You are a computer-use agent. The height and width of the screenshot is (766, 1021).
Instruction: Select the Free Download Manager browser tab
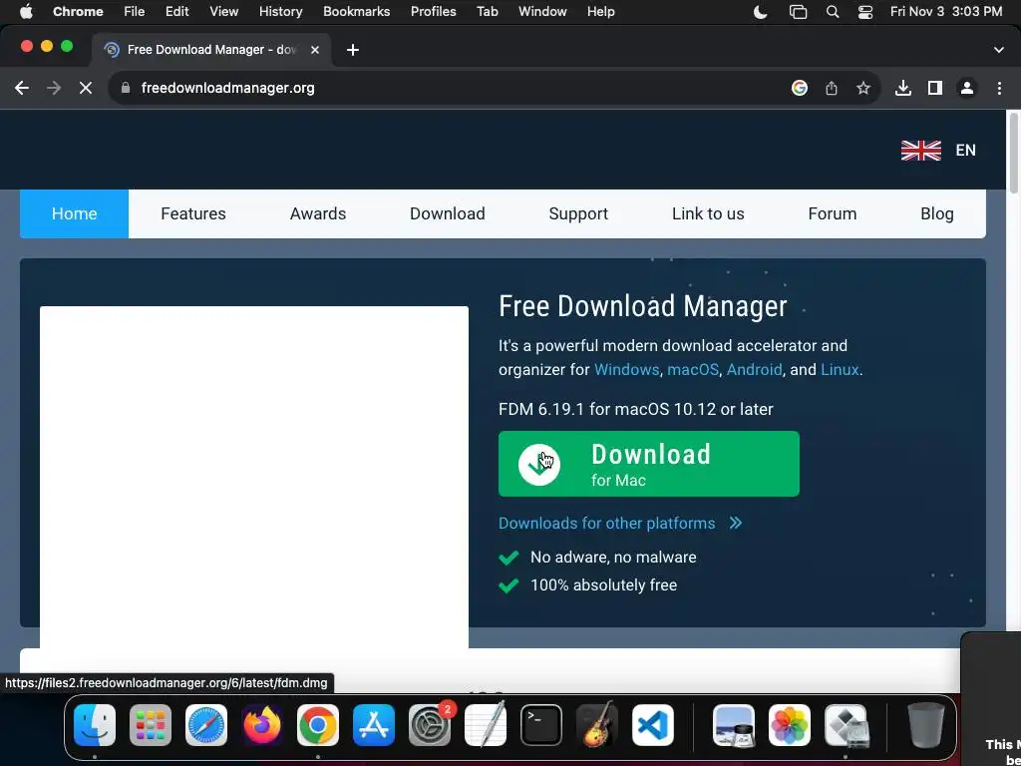point(211,50)
